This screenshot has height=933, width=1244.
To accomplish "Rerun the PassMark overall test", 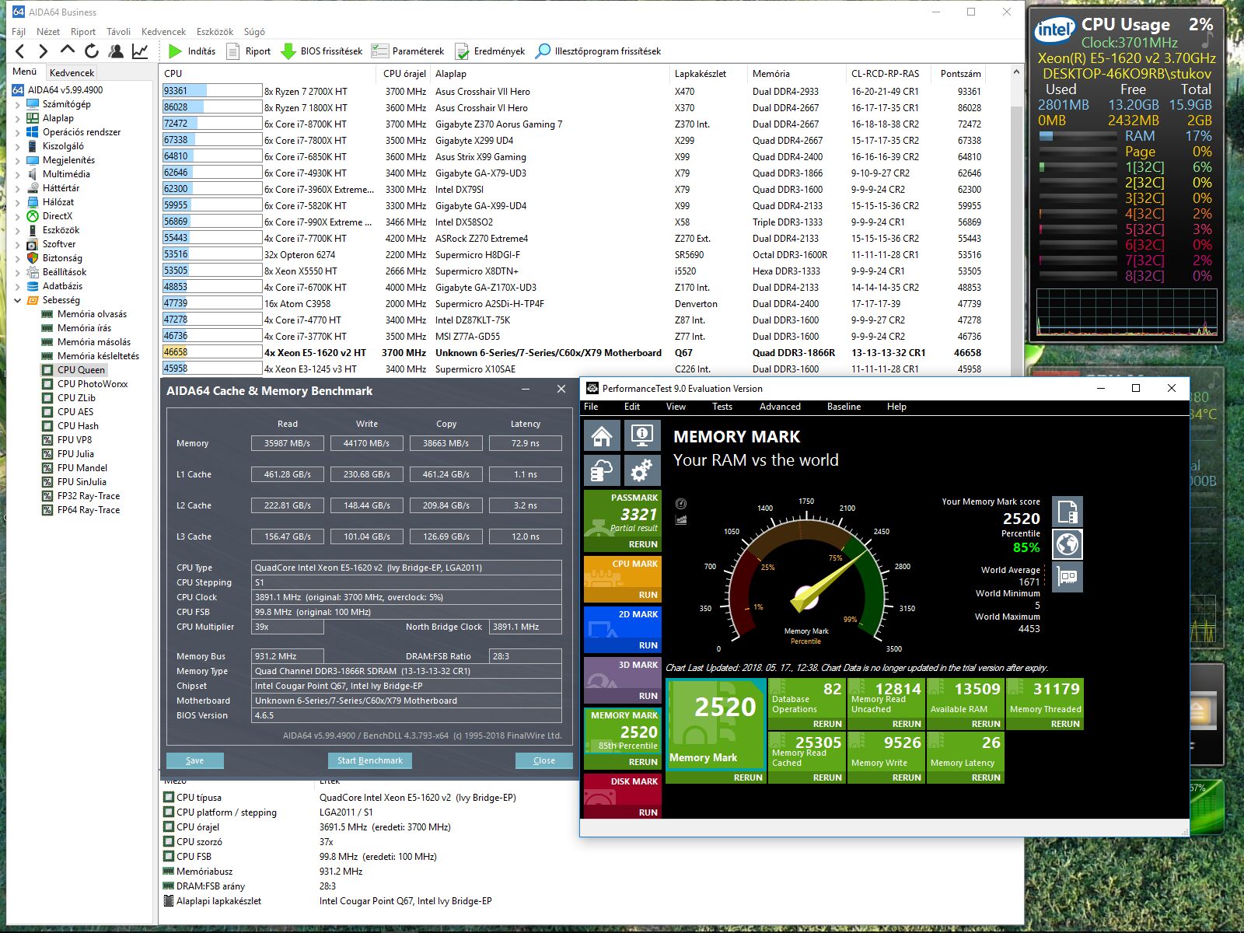I will pyautogui.click(x=643, y=544).
